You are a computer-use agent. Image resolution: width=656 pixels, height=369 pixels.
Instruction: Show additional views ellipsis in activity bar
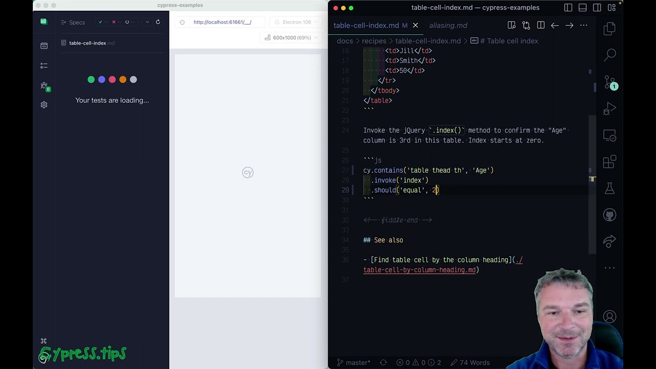click(609, 268)
